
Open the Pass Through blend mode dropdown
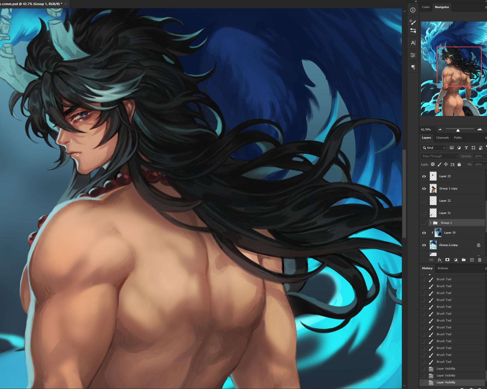tap(439, 156)
